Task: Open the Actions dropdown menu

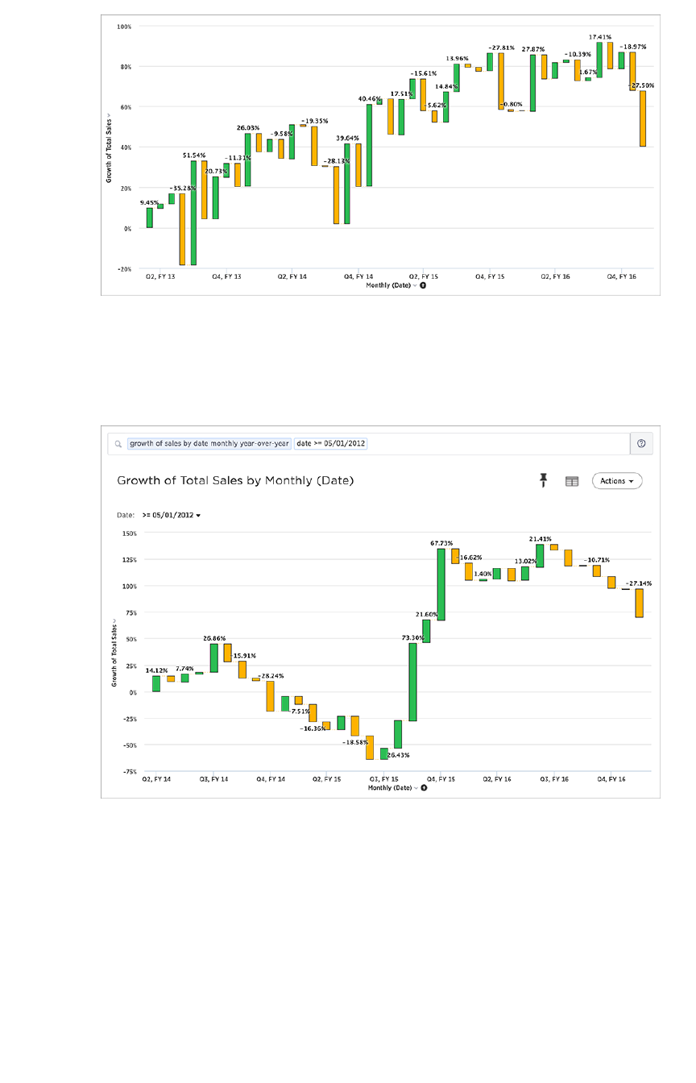Action: 617,481
